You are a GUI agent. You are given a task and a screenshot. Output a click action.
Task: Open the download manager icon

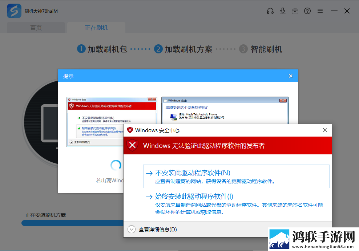283,11
